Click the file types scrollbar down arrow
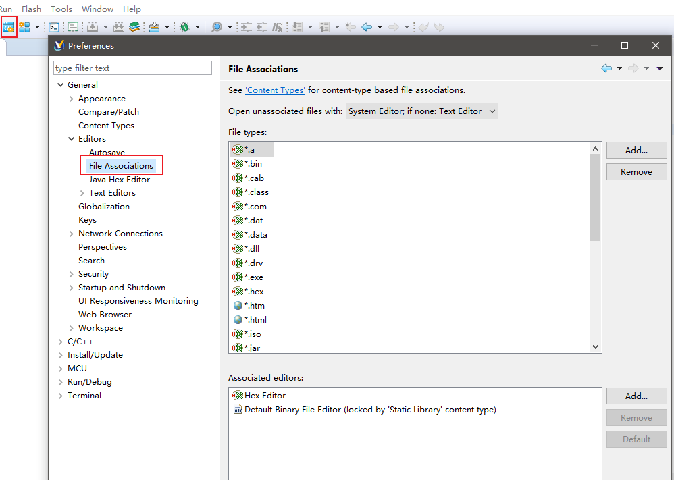Viewport: 674px width, 480px height. 596,347
